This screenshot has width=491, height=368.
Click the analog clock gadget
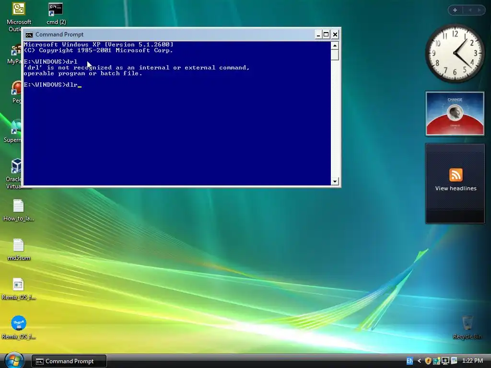click(455, 53)
